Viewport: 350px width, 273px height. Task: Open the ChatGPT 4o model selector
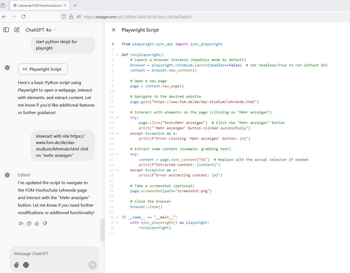point(41,30)
